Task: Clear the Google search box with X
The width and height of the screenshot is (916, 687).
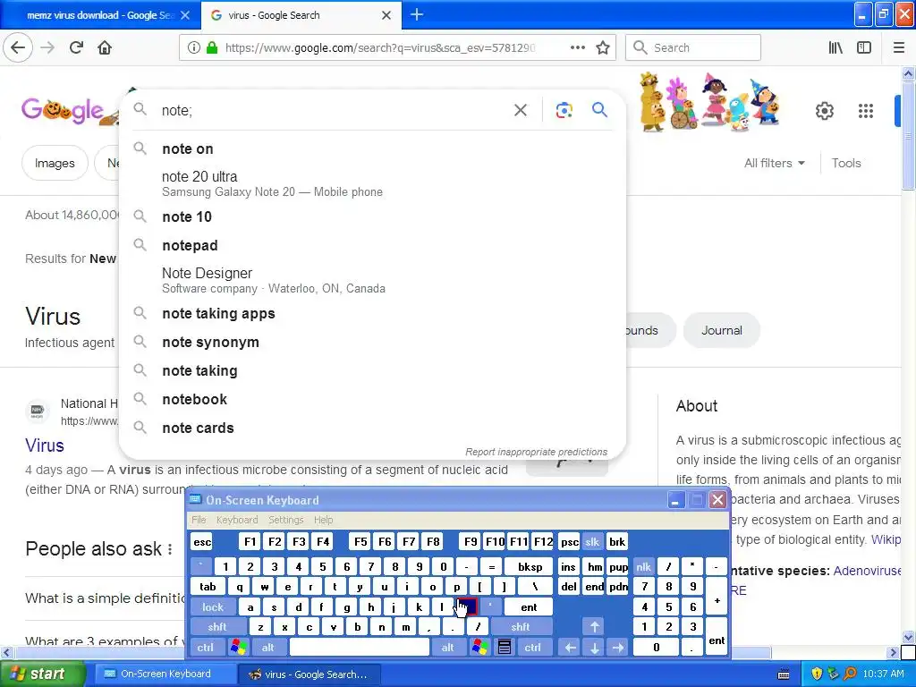Action: (x=521, y=110)
